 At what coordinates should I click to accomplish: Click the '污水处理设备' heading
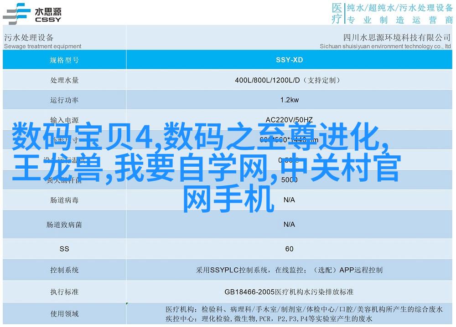click(x=29, y=37)
